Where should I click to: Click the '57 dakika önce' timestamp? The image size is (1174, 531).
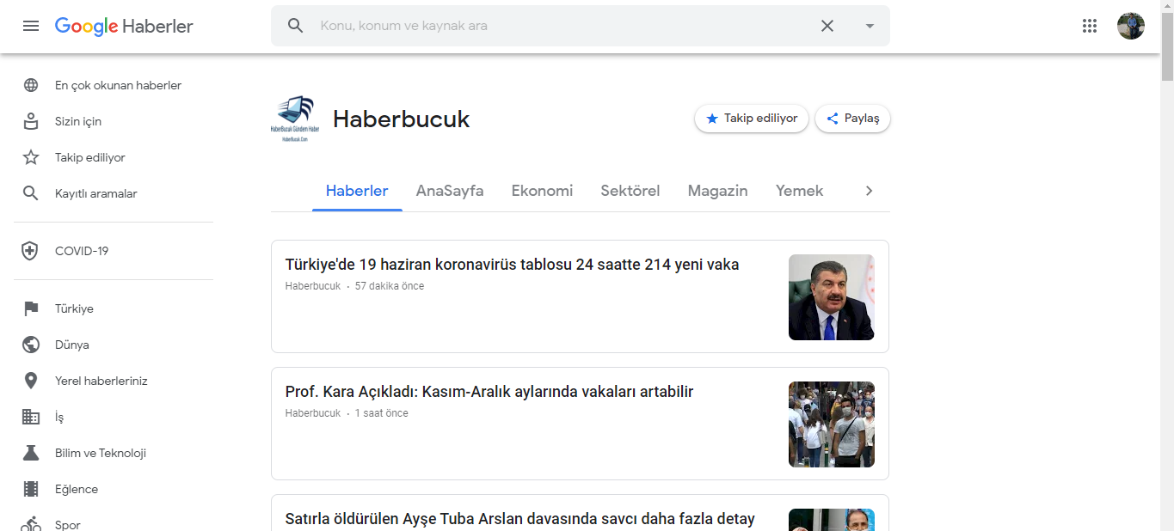tap(390, 286)
